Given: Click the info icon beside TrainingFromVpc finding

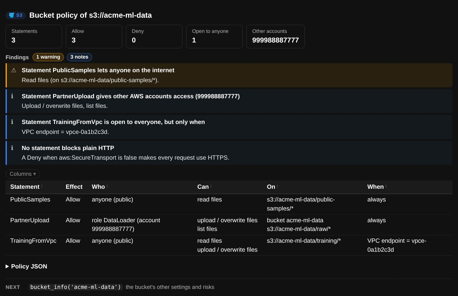Looking at the screenshot, I should tap(12, 122).
